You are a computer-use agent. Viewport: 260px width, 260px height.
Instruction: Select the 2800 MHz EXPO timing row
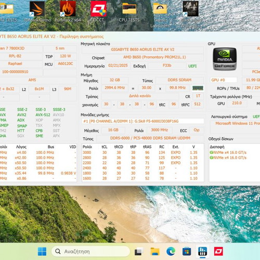pyautogui.click(x=142, y=158)
